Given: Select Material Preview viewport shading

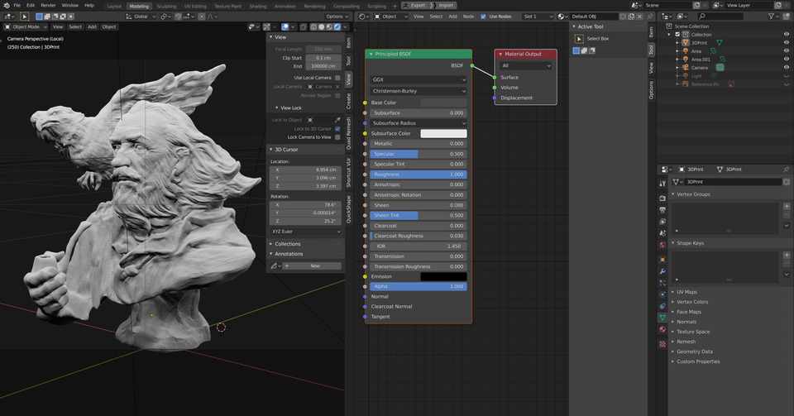Looking at the screenshot, I should point(330,26).
